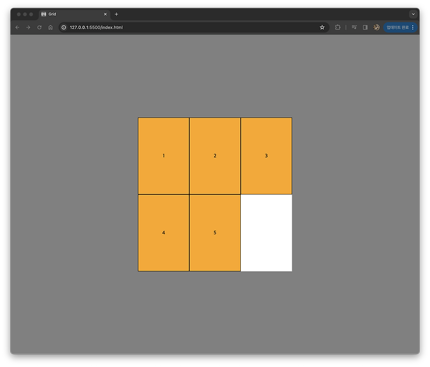The image size is (430, 367).
Task: Open the home page icon
Action: (51, 27)
